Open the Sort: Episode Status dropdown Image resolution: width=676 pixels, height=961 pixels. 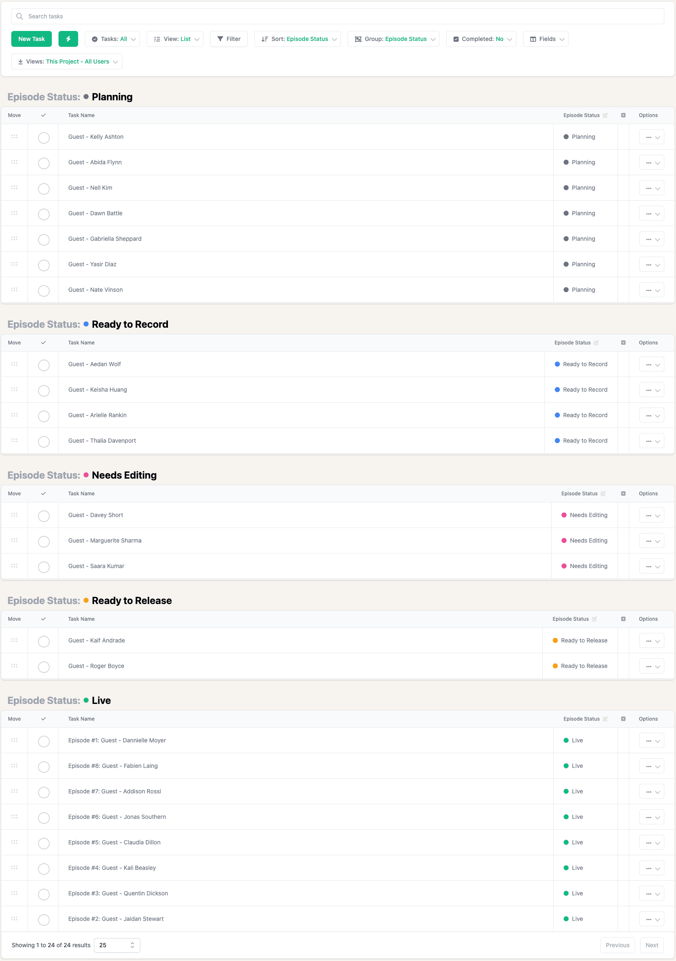pyautogui.click(x=298, y=39)
